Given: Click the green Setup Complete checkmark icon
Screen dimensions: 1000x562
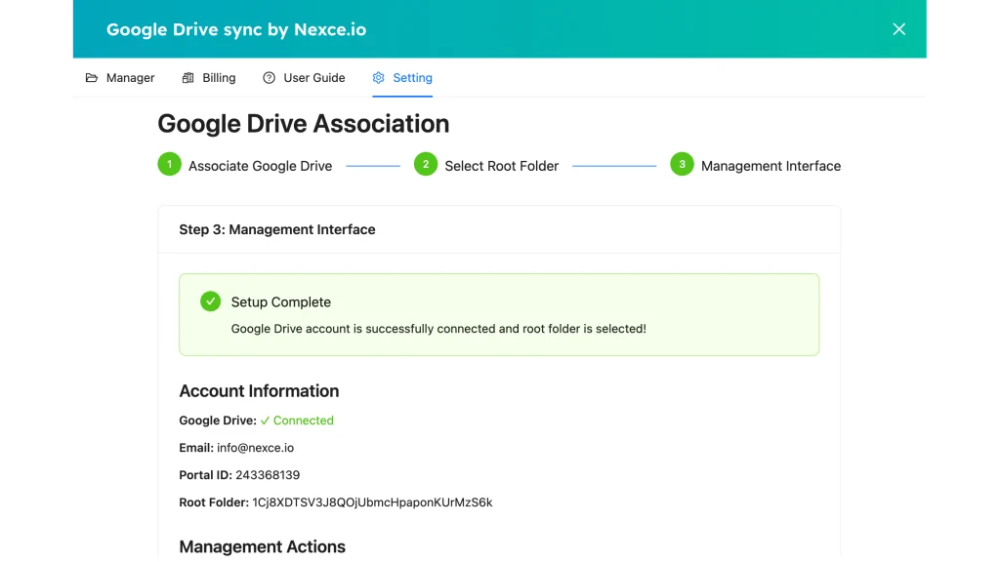Looking at the screenshot, I should click(210, 301).
